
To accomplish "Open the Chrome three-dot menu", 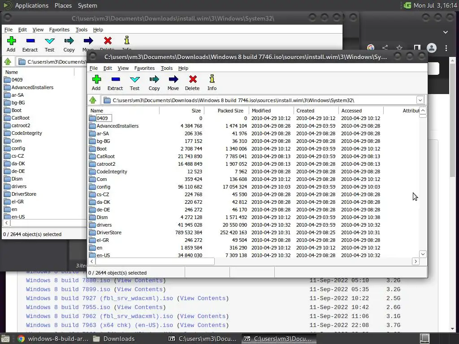I will point(446,47).
